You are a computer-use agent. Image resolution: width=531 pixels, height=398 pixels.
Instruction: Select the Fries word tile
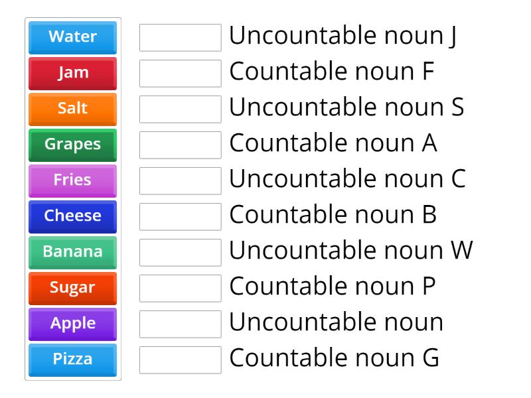coord(72,180)
